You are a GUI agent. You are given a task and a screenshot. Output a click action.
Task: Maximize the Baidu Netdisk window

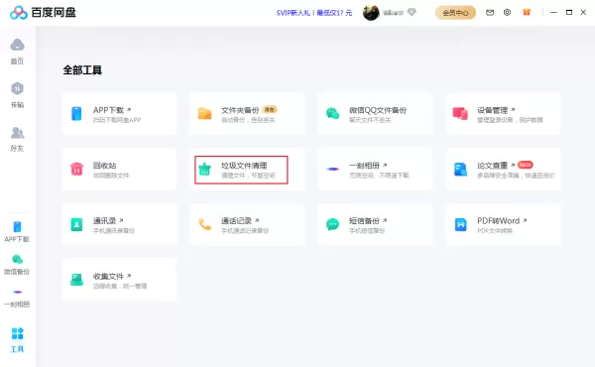click(x=569, y=13)
